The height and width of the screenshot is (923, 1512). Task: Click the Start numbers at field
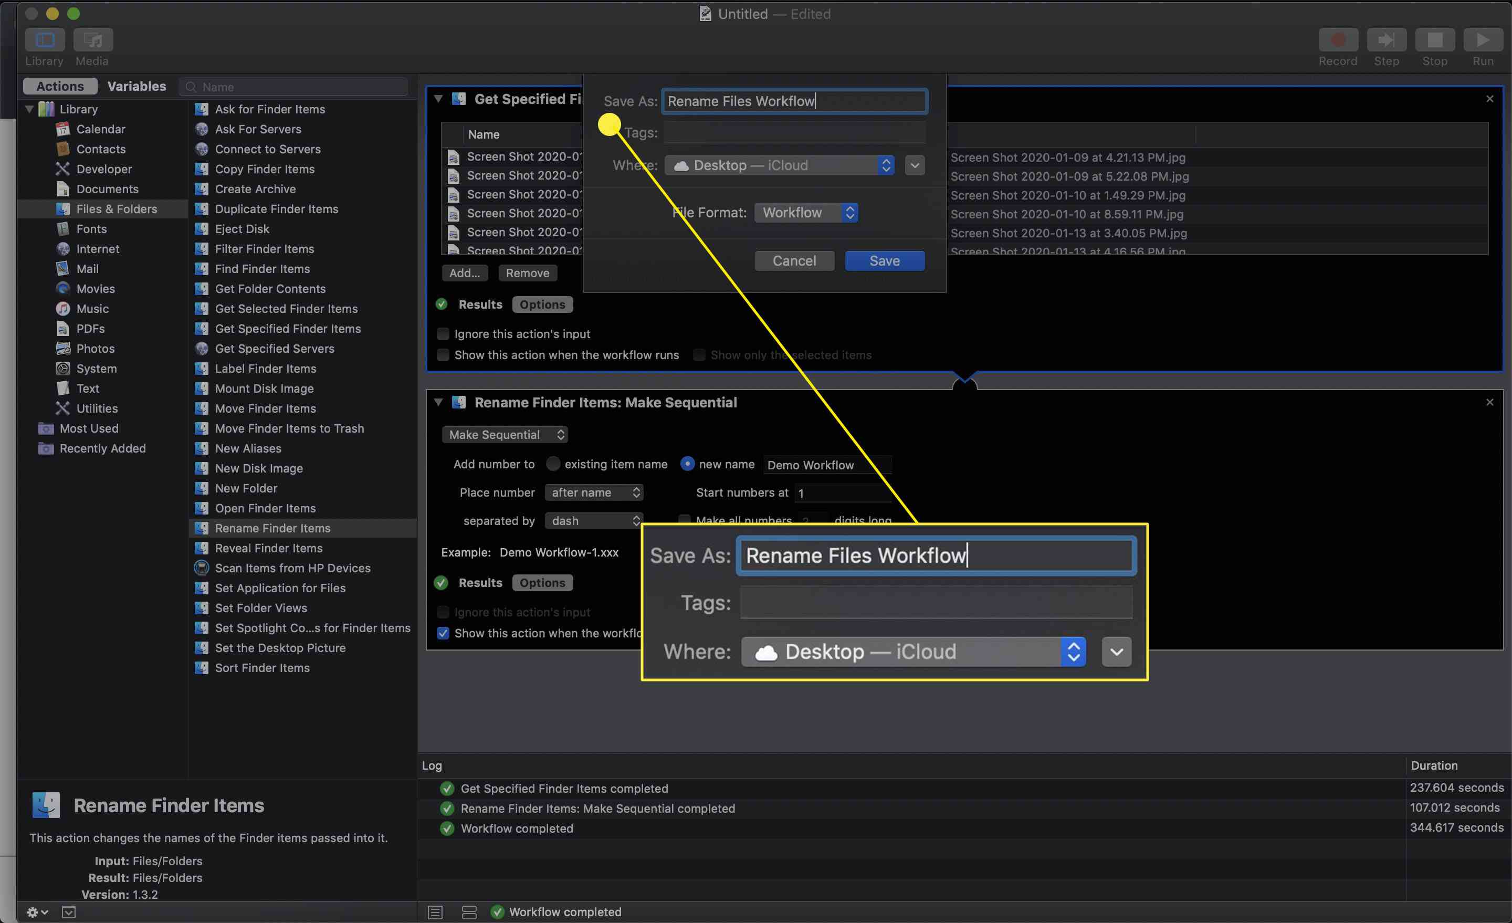[843, 493]
